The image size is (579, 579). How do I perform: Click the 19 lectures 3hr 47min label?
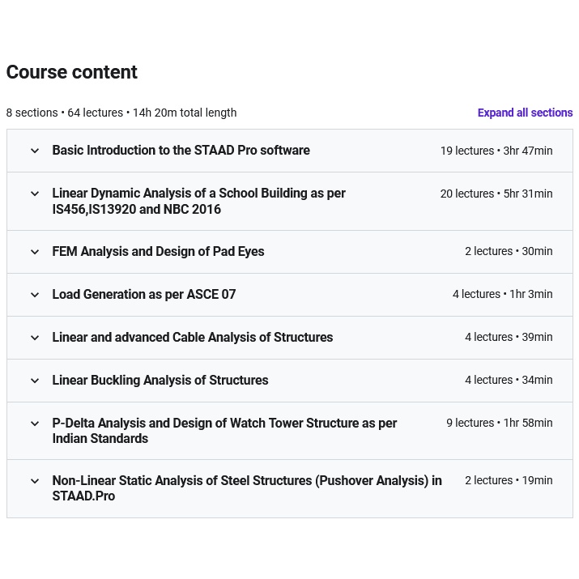coord(496,151)
